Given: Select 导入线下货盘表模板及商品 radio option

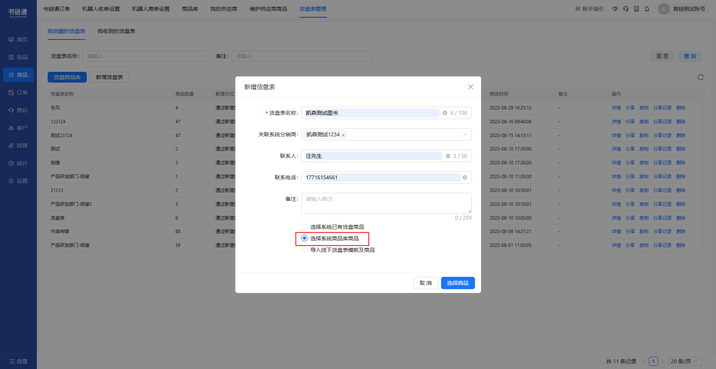Looking at the screenshot, I should (x=304, y=250).
